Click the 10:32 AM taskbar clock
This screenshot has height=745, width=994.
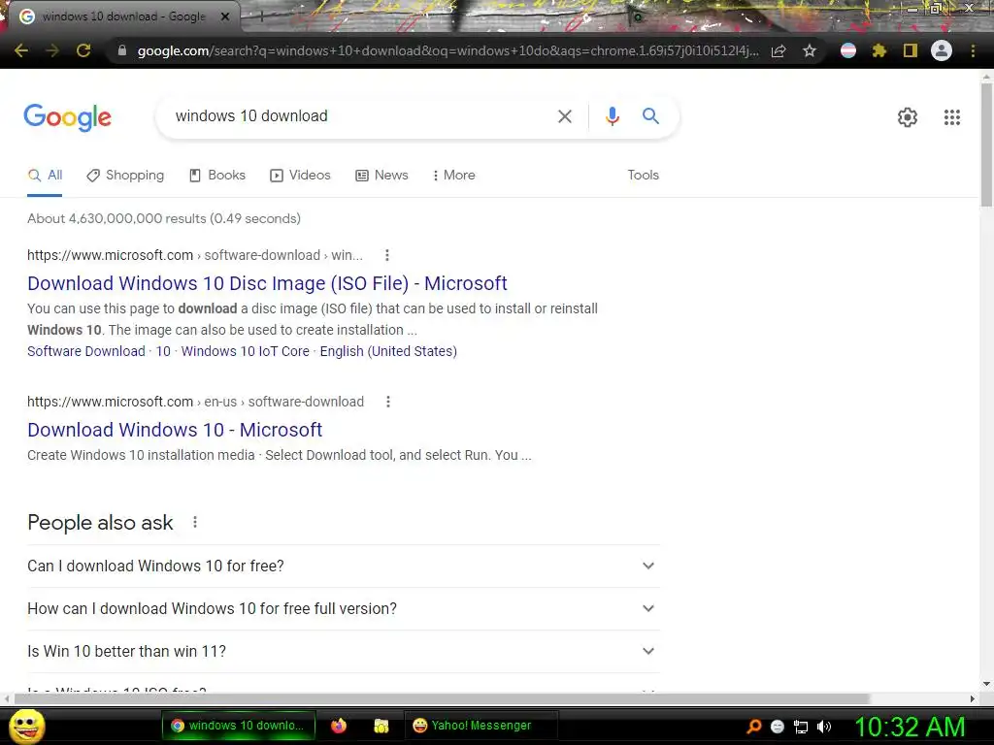910,727
